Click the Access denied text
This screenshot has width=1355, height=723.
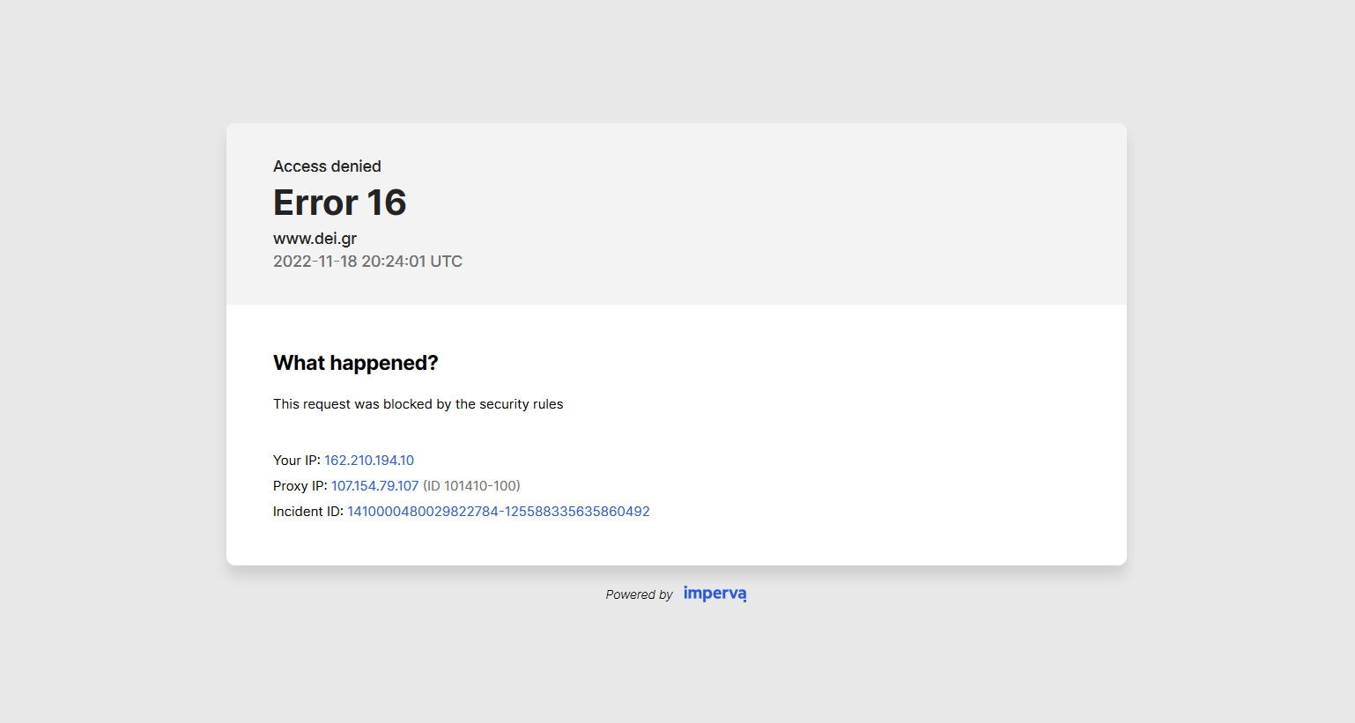tap(327, 166)
